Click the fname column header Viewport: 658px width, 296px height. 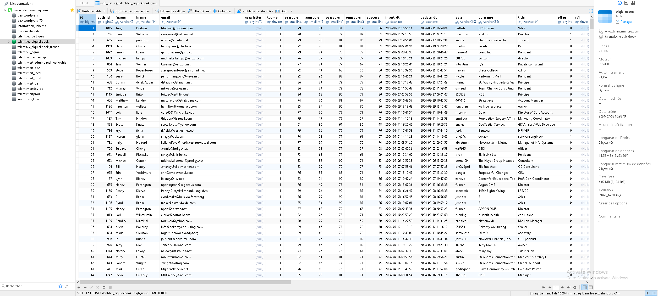click(x=124, y=20)
